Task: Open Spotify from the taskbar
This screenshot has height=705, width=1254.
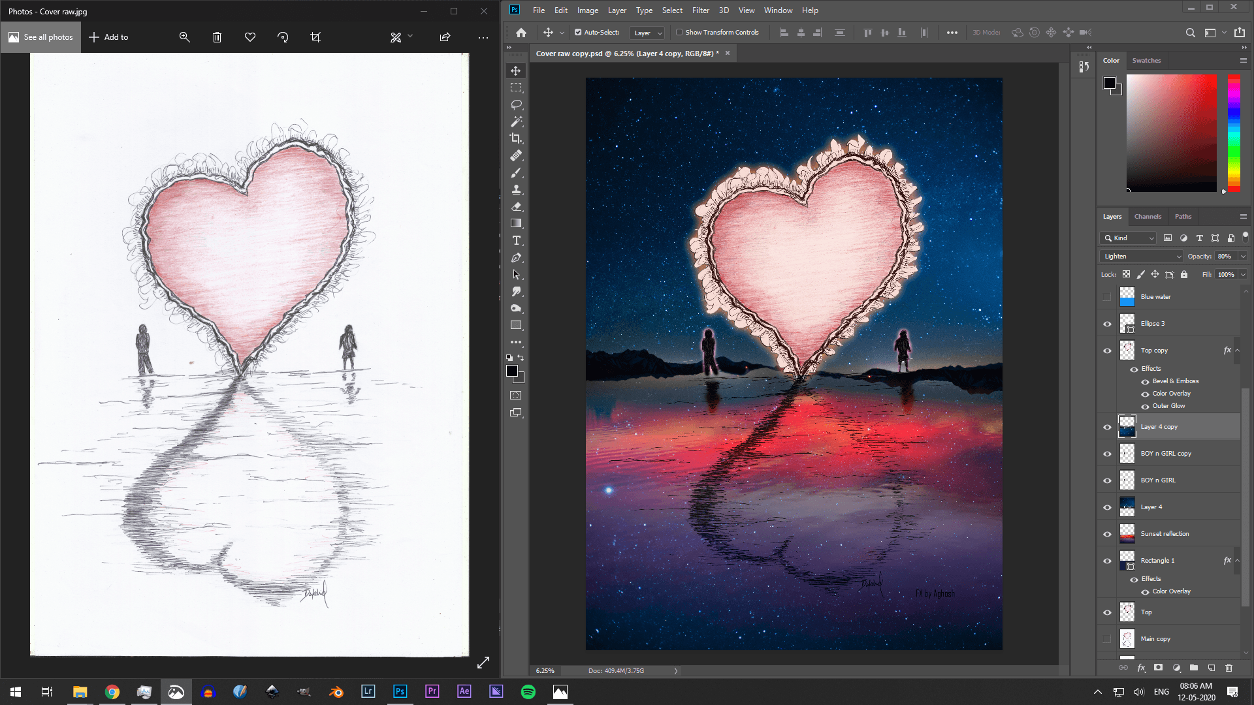Action: (x=528, y=691)
